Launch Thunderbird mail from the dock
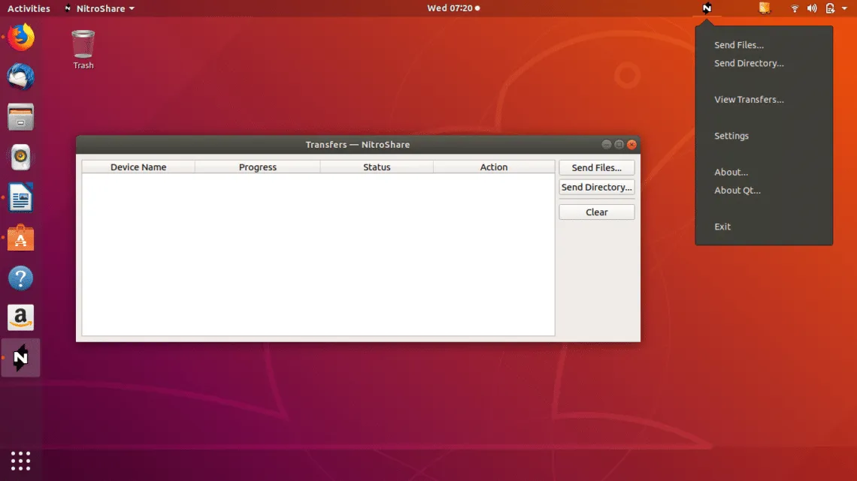This screenshot has height=481, width=857. click(x=21, y=77)
